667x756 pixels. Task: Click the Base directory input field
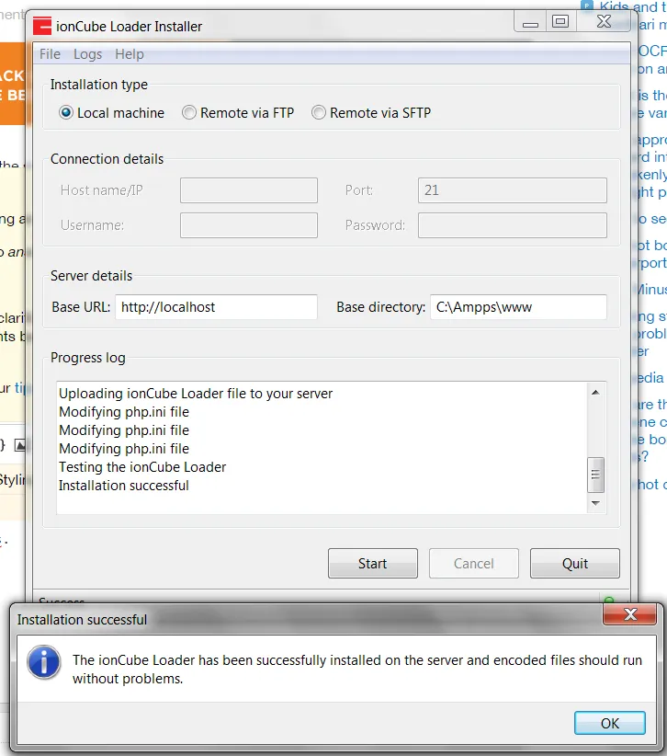518,307
